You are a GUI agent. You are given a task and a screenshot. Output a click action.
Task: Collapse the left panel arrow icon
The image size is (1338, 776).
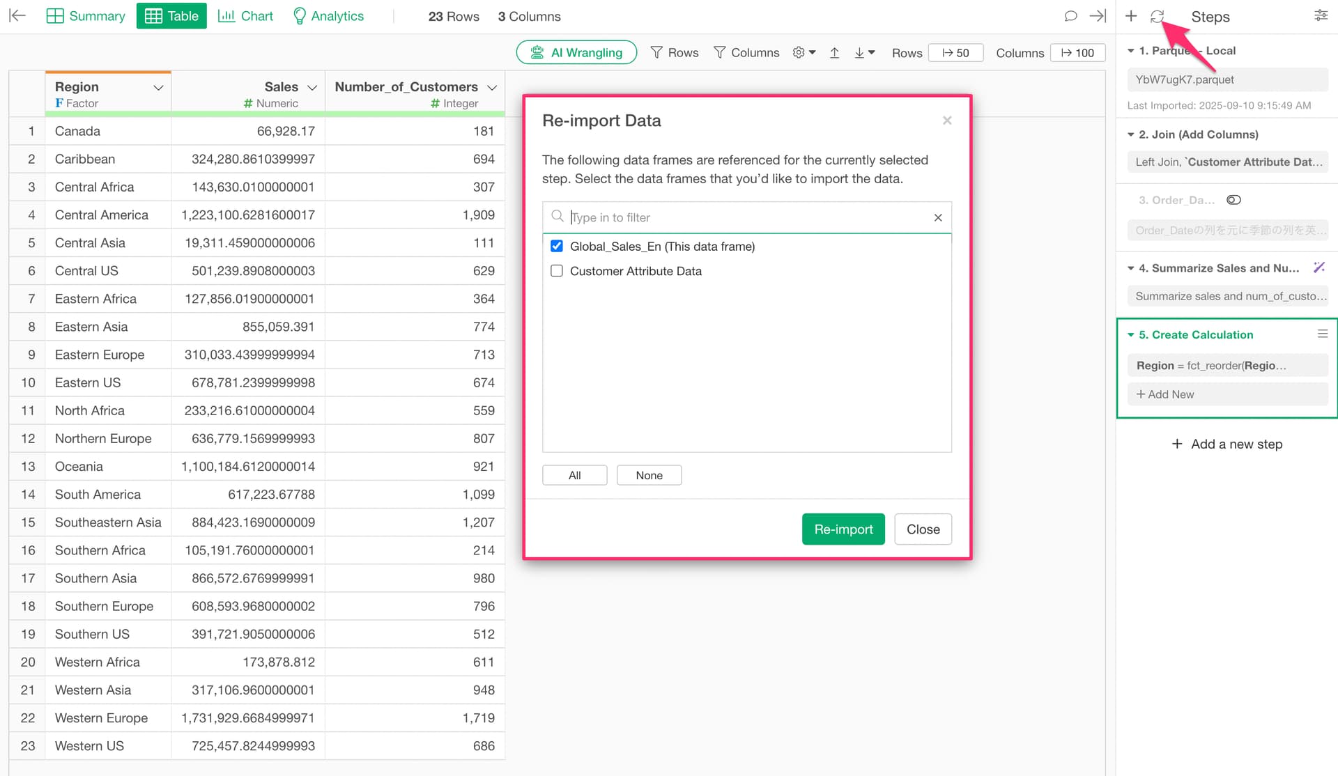tap(17, 16)
